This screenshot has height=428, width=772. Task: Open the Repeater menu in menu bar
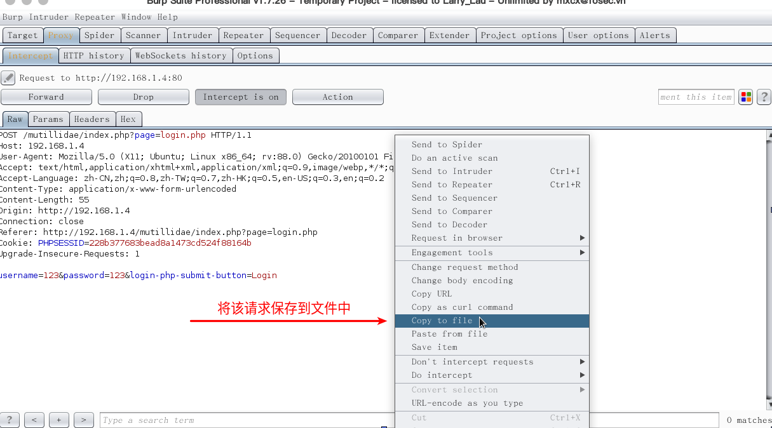point(95,17)
